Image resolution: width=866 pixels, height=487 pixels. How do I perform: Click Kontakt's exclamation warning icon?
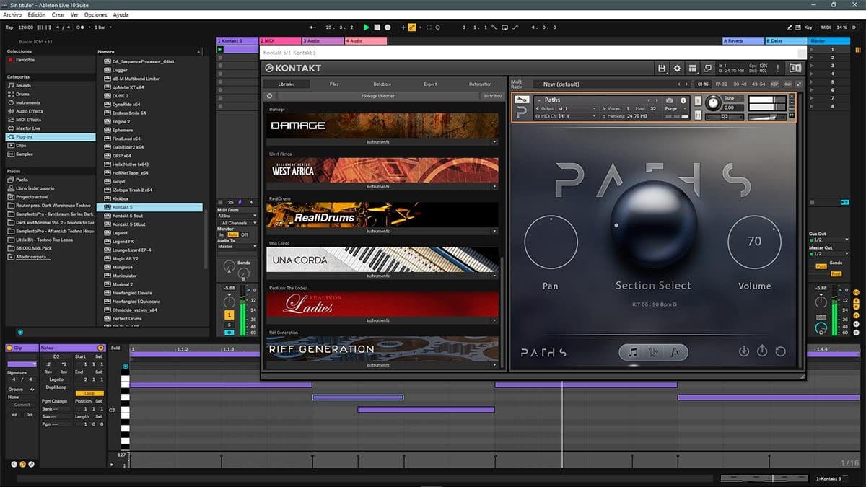click(x=777, y=69)
